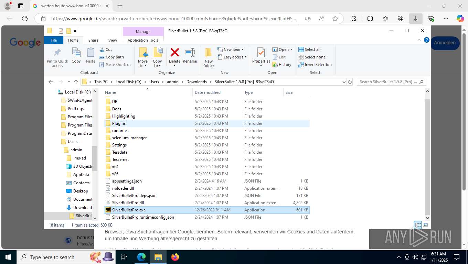Click Downloads in the breadcrumb path
Image resolution: width=468 pixels, height=264 pixels.
click(x=196, y=82)
